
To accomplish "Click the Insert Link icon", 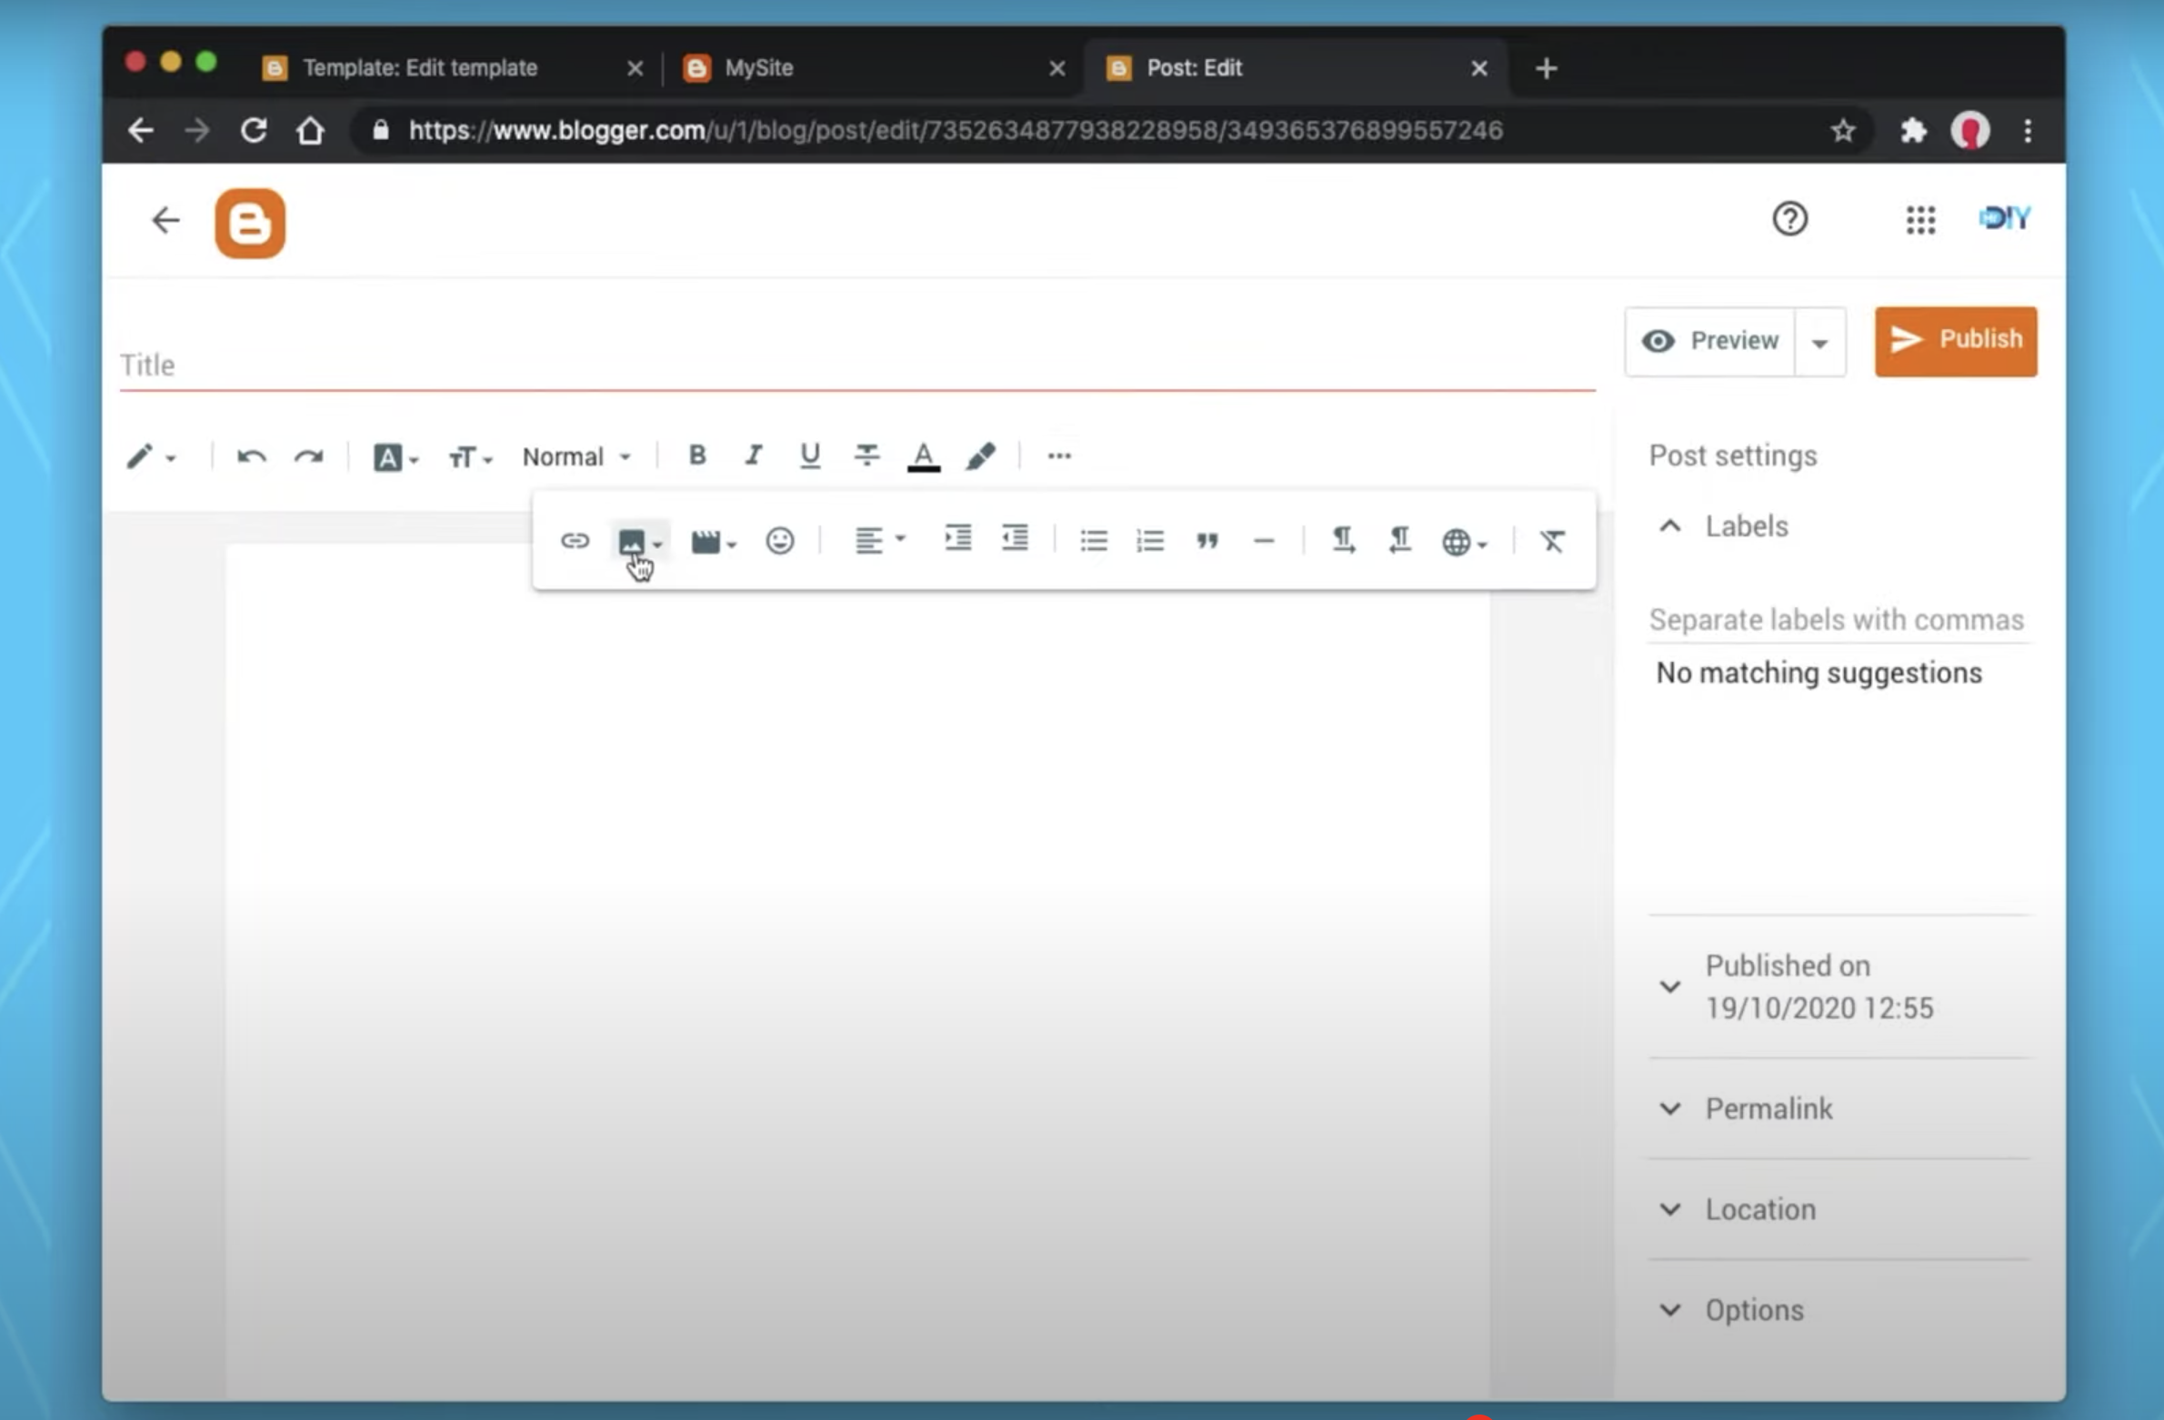I will coord(572,540).
